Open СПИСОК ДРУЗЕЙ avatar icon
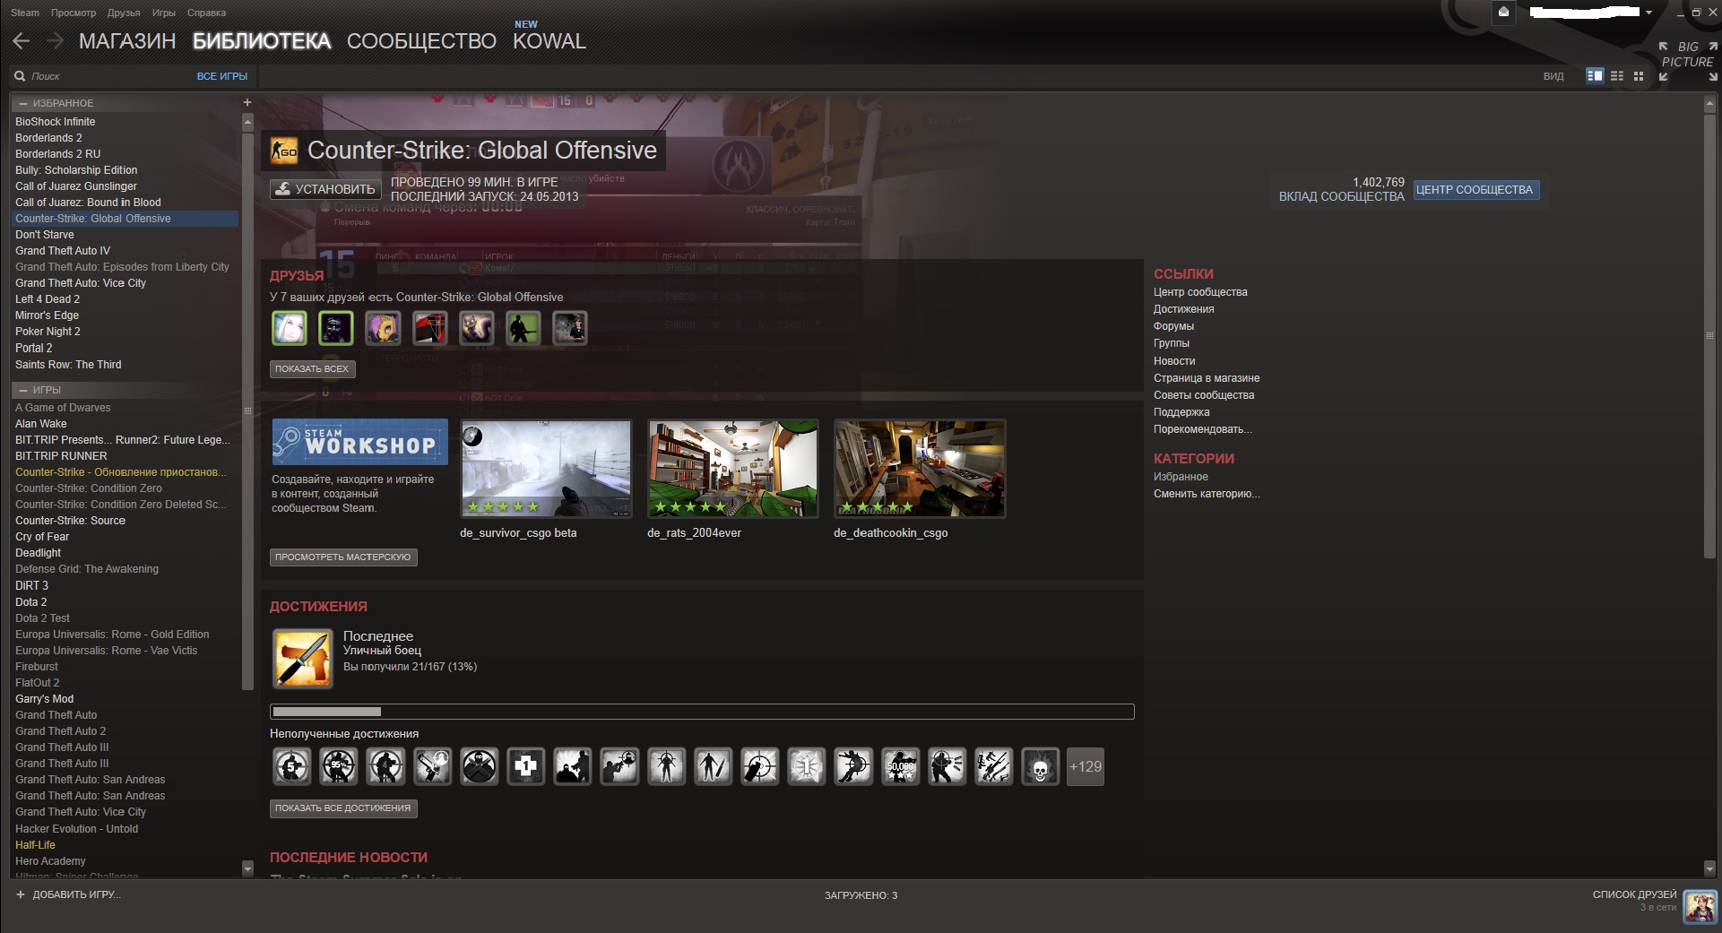 [1700, 906]
